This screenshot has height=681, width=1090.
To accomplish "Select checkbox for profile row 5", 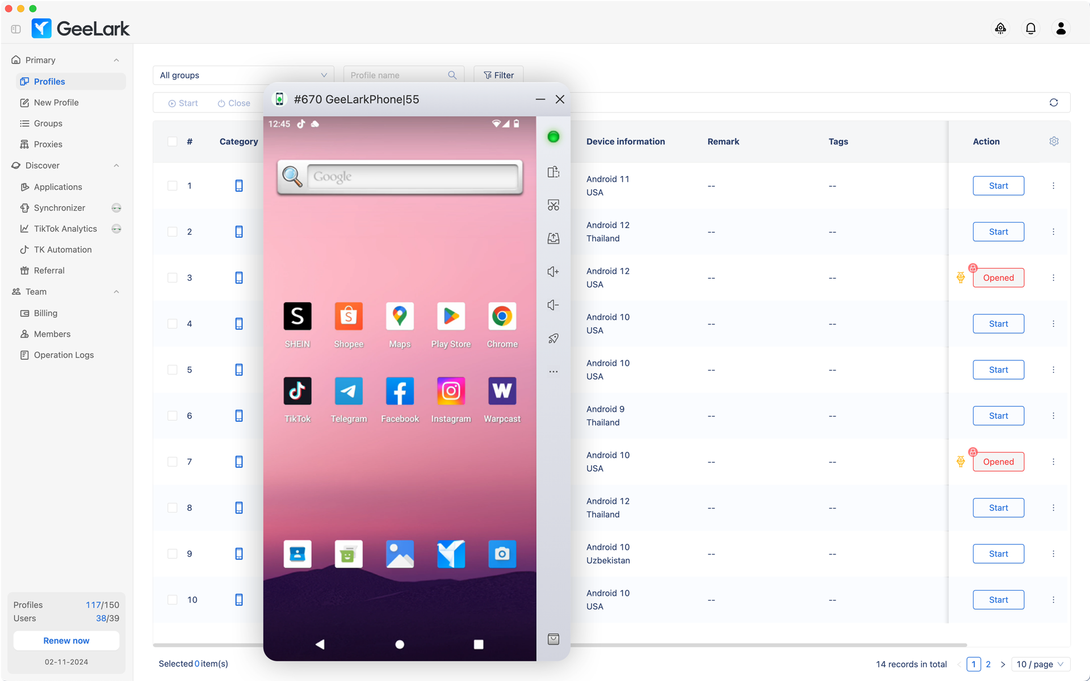I will [173, 369].
